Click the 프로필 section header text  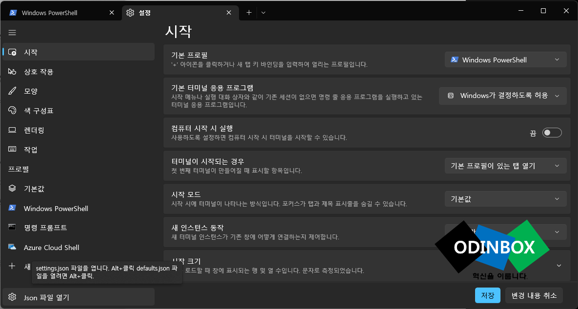tap(19, 169)
